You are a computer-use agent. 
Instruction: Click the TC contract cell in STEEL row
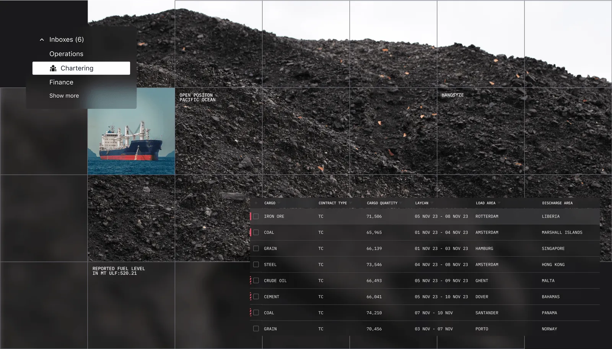[321, 264]
